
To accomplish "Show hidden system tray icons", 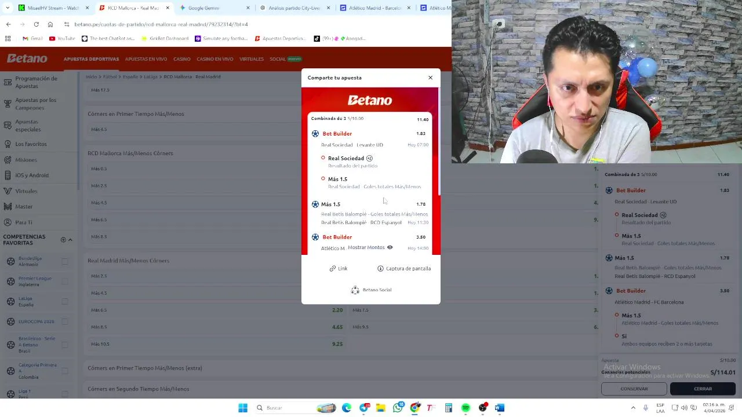I will (633, 408).
